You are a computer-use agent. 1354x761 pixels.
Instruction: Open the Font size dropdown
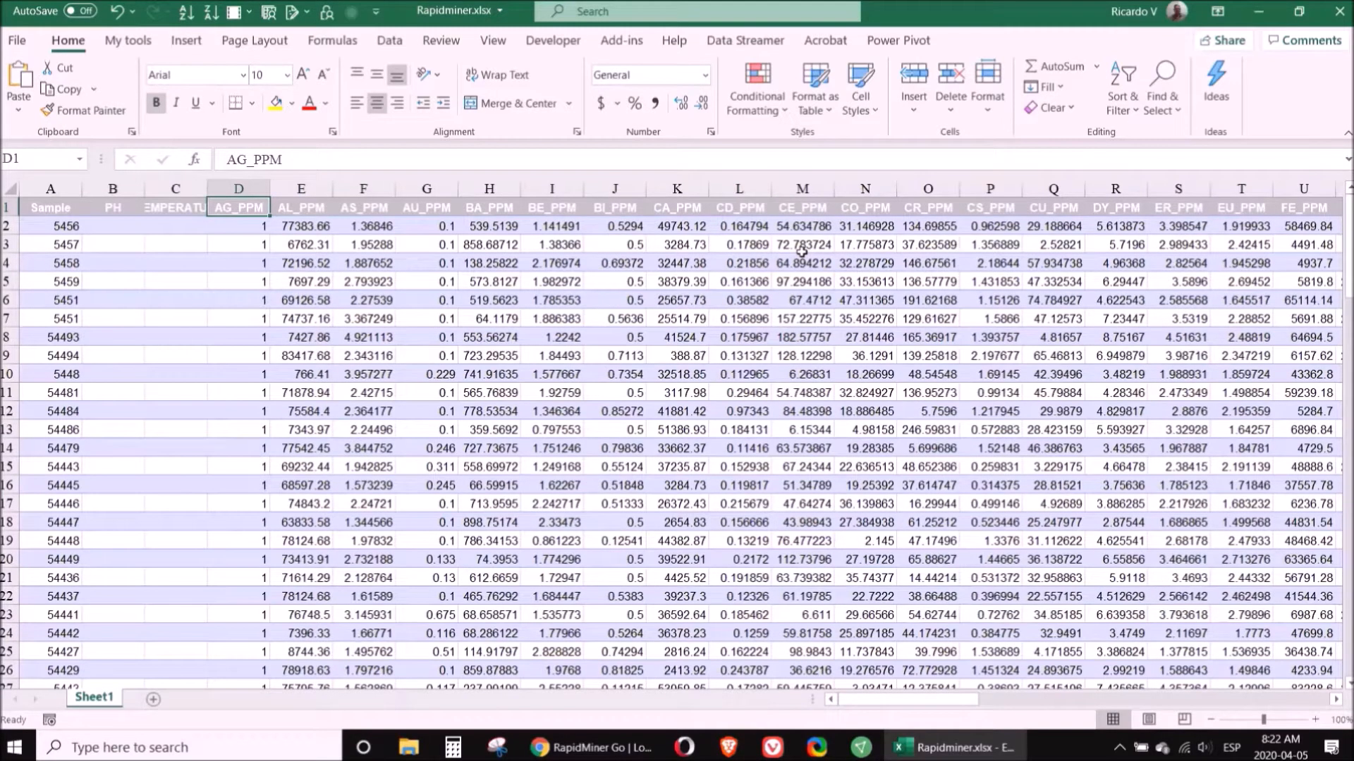pyautogui.click(x=287, y=75)
